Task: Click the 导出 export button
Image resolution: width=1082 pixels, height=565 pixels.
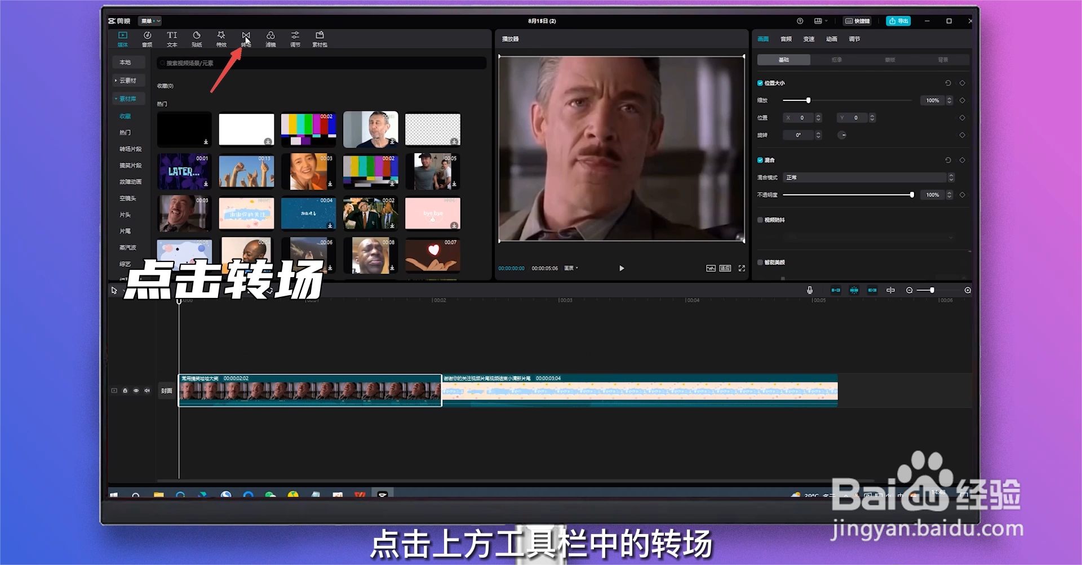Action: 898,21
